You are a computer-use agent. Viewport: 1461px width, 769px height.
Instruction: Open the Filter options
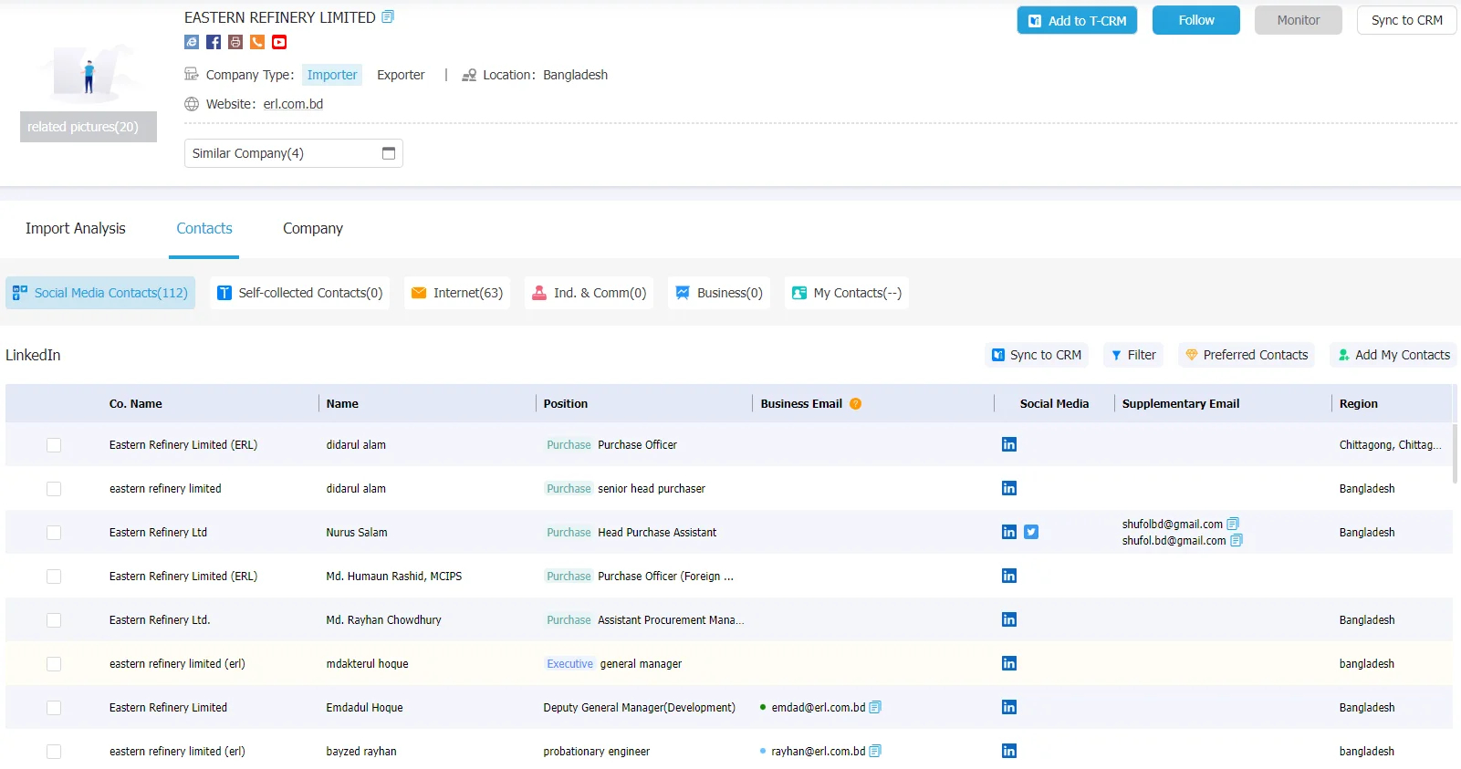click(1133, 355)
